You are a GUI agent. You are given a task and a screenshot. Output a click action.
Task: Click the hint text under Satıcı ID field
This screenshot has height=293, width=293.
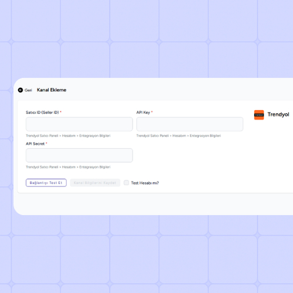[x=68, y=136]
